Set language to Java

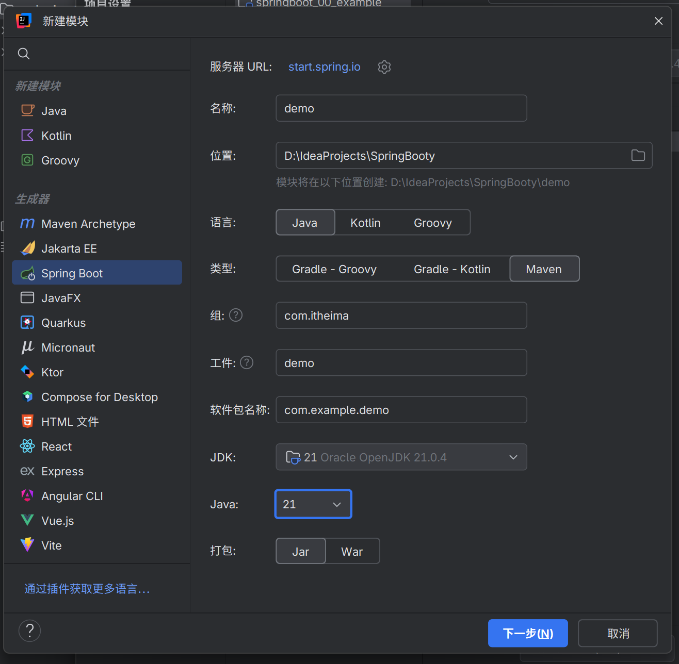tap(305, 223)
